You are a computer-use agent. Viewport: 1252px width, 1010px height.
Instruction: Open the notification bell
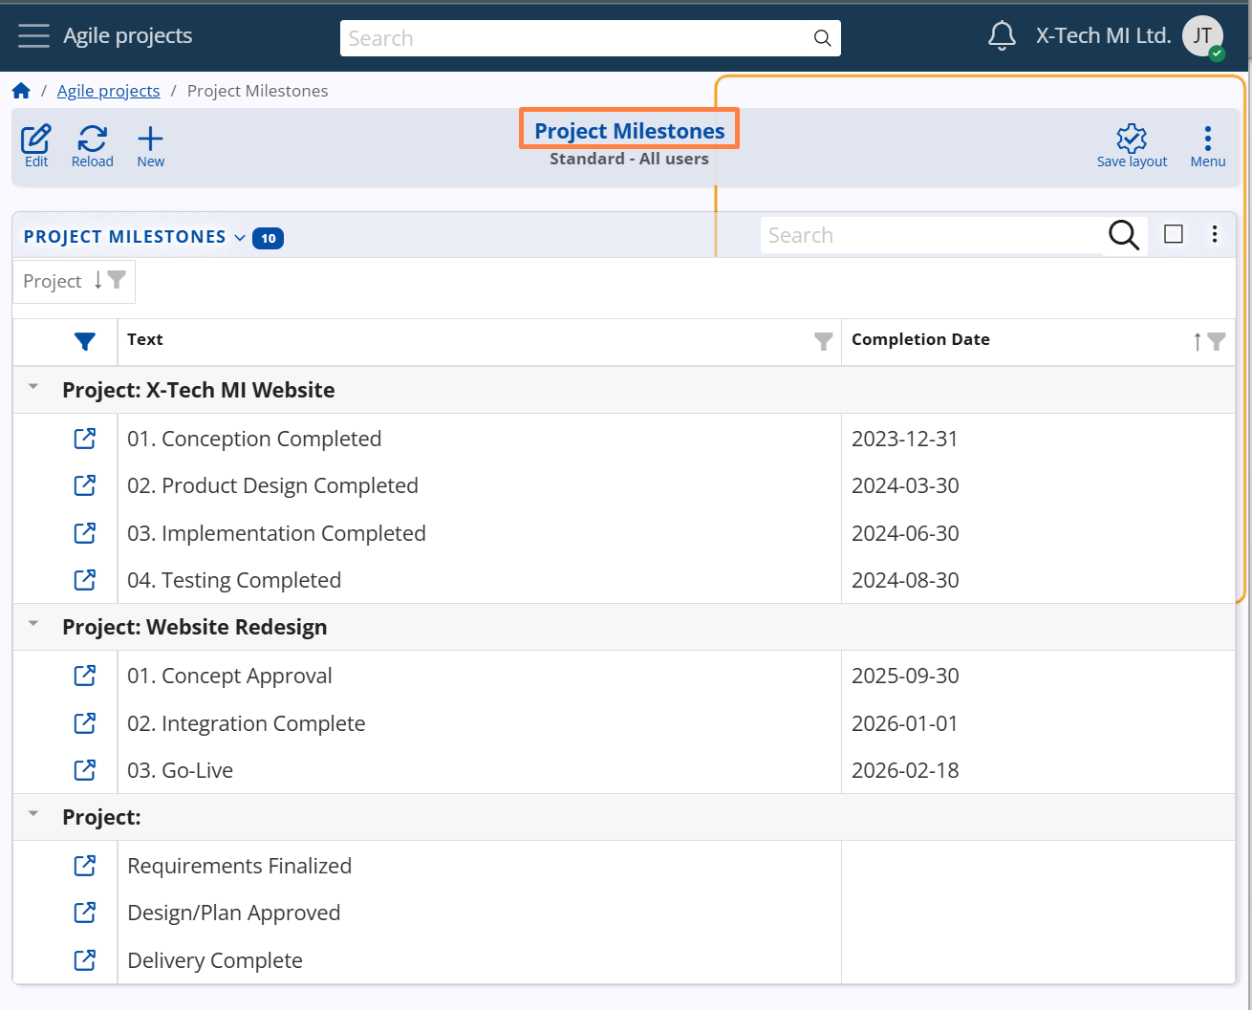pos(1001,36)
